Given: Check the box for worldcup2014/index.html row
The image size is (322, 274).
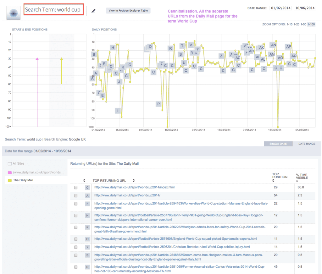Looking at the screenshot, I should (76, 187).
